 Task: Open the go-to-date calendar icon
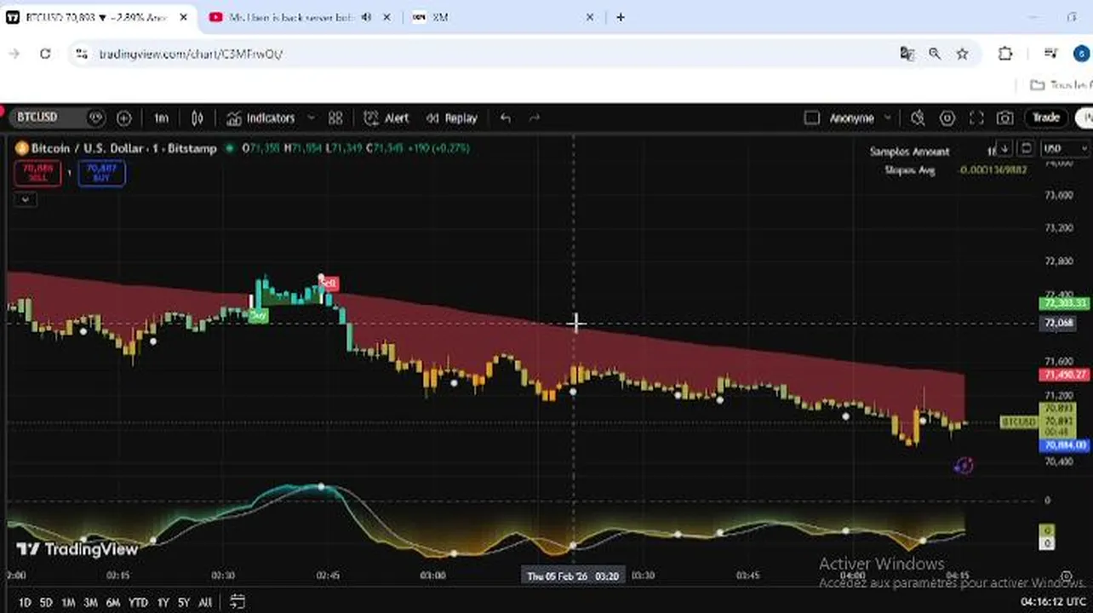click(x=237, y=602)
